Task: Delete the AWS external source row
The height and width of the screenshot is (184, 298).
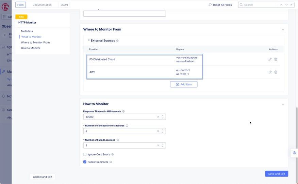Action: coord(276,72)
